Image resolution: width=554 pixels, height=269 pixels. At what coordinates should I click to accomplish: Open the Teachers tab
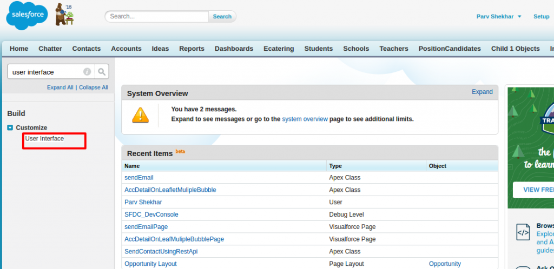[x=394, y=49]
